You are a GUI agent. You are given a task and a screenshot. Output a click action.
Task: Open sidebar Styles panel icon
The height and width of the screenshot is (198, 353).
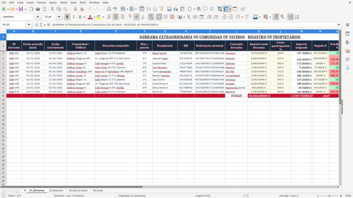pos(347,43)
